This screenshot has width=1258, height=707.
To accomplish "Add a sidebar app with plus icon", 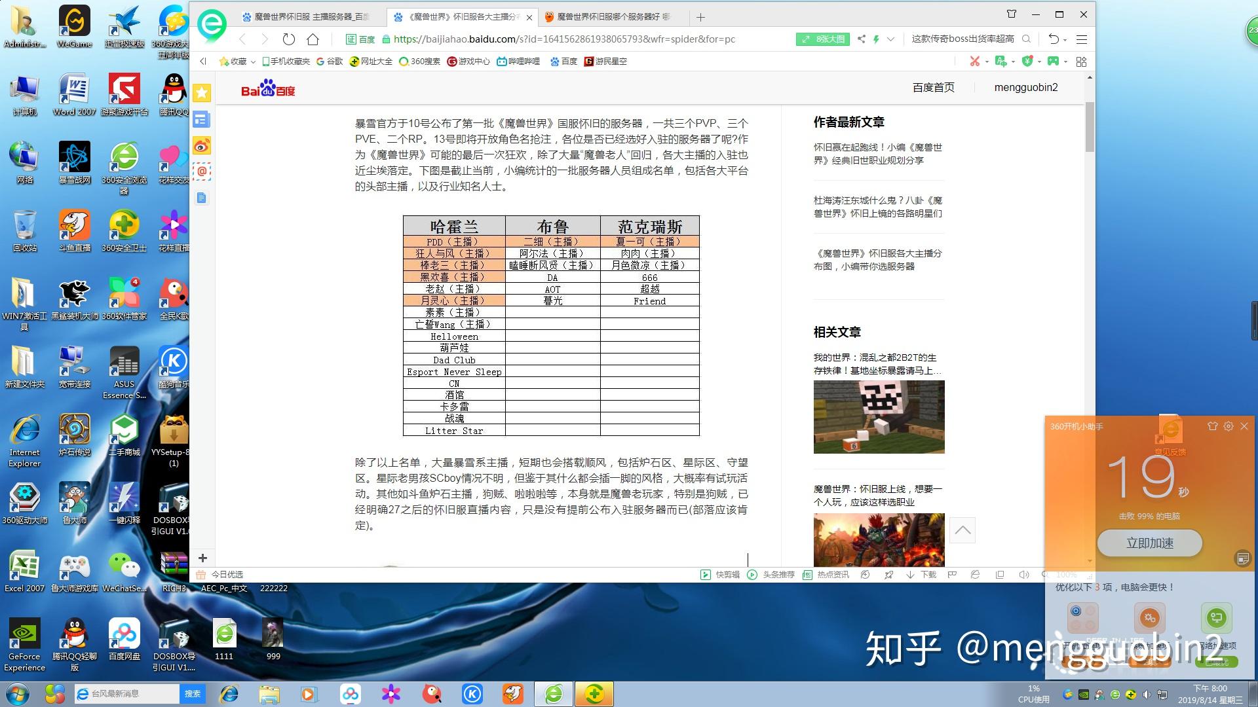I will coord(202,558).
